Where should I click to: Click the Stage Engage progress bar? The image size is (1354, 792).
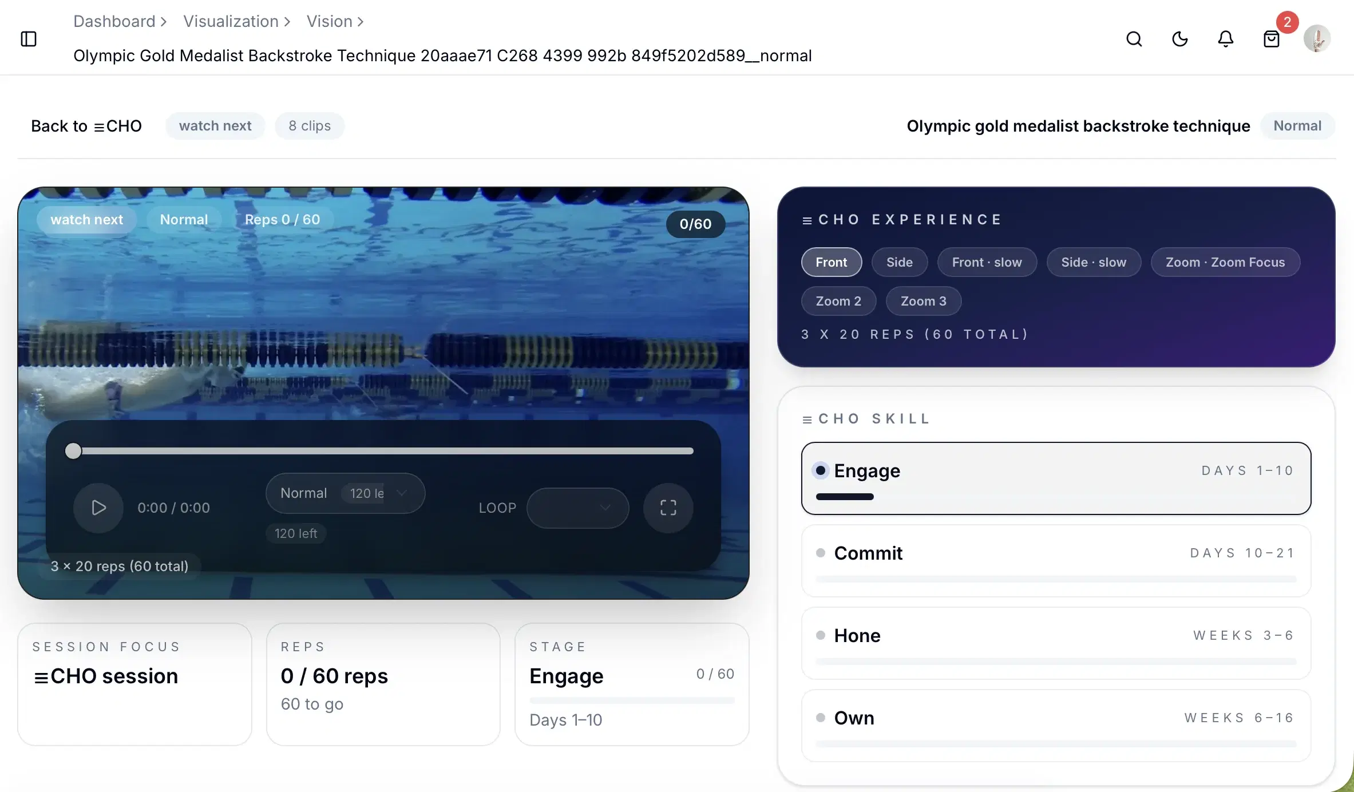tap(632, 700)
